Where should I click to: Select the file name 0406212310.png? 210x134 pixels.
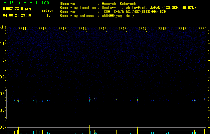17,9
